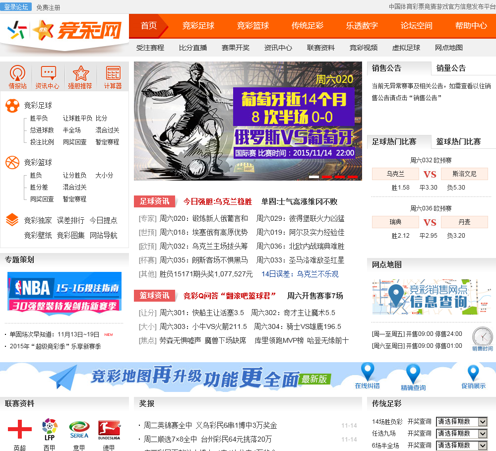Open 6场半全场 period dropdown
The image size is (496, 451).
pos(461,446)
